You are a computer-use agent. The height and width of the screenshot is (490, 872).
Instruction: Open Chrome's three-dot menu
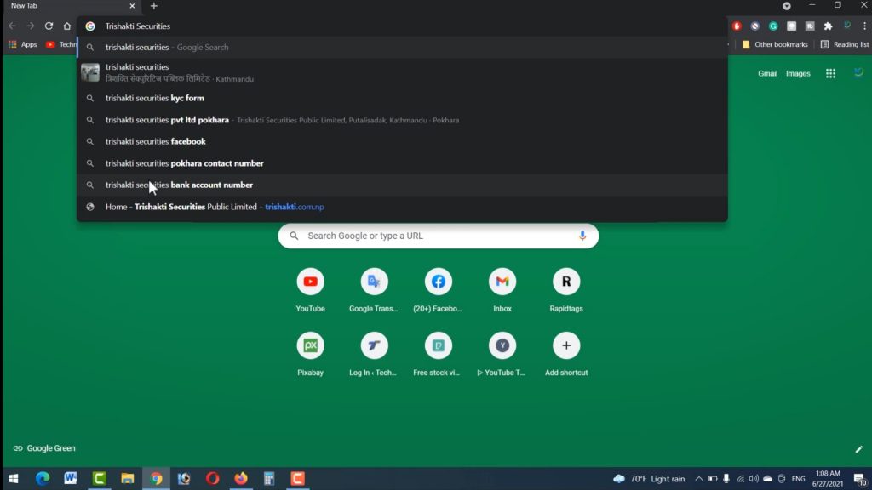pos(865,26)
